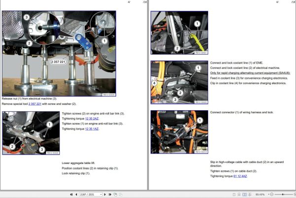
Task: Switch to continuous page view
Action: pos(239,195)
